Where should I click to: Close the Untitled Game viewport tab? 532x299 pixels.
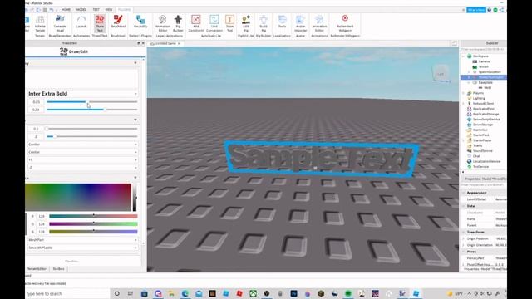[179, 43]
